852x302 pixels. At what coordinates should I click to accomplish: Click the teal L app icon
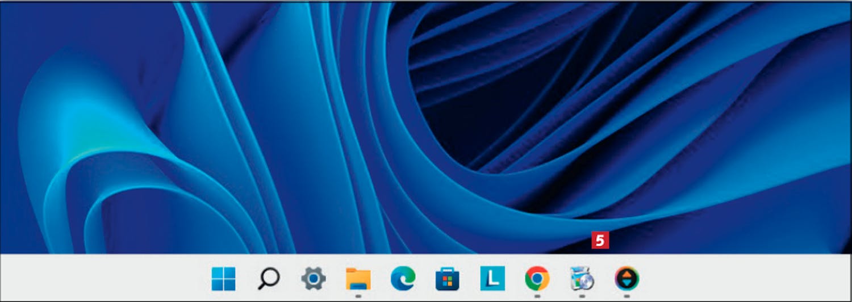click(x=492, y=279)
